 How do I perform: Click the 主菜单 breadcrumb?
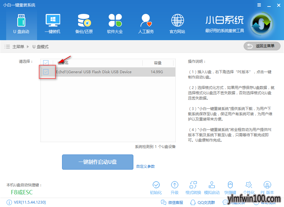(x=18, y=47)
